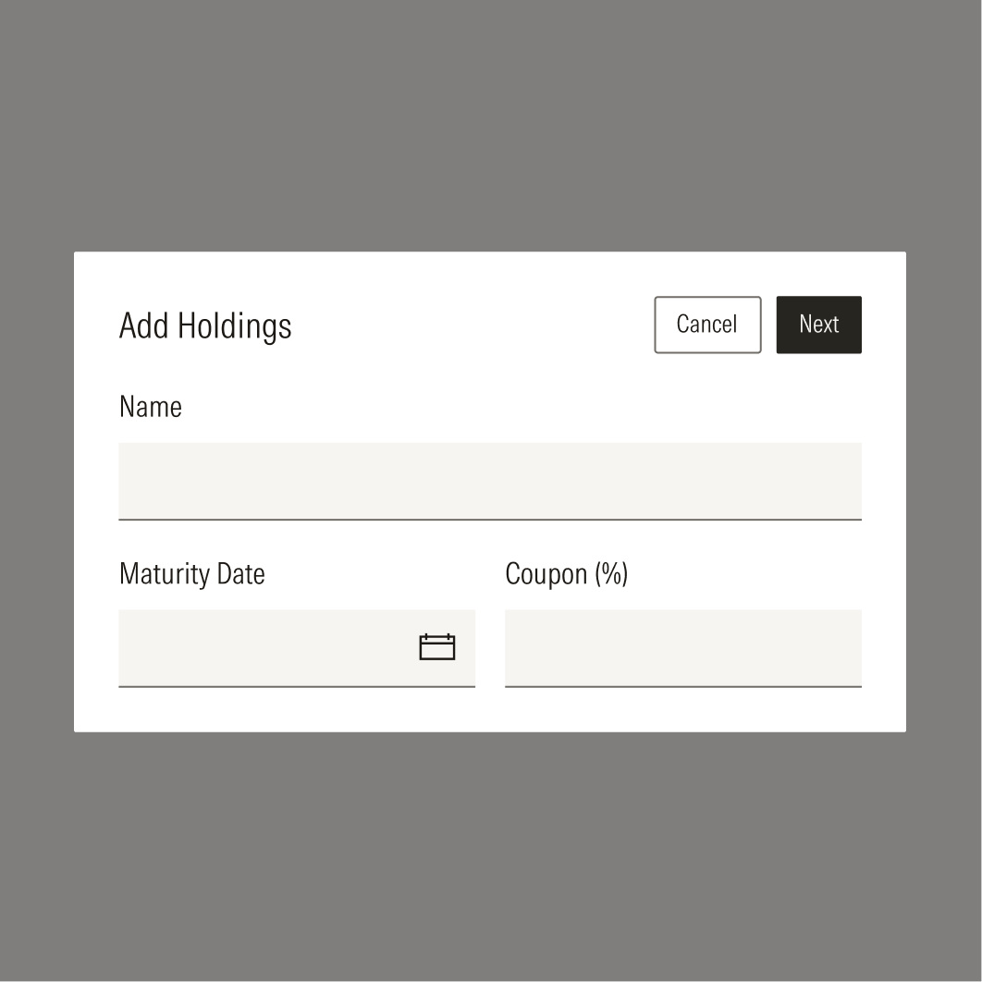The height and width of the screenshot is (982, 982).
Task: Show the date picker via calendar icon
Action: click(x=437, y=647)
